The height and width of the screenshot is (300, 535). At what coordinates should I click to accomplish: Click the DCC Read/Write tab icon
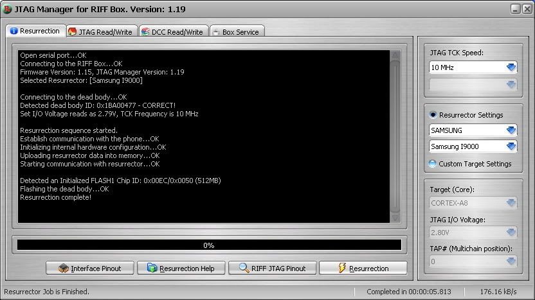(145, 31)
